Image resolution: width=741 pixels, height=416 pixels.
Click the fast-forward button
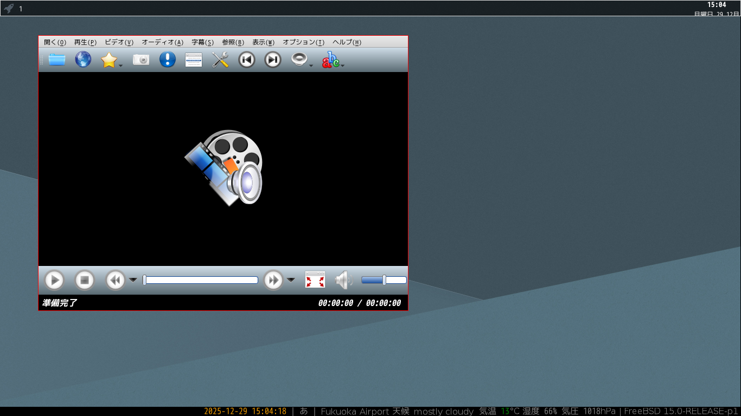[x=273, y=280]
